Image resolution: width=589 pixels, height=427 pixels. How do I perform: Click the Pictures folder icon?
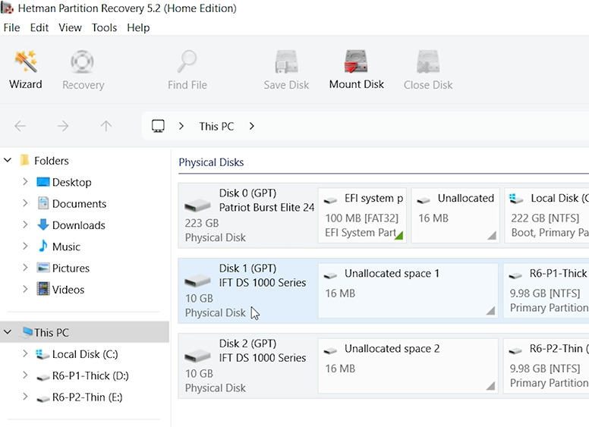click(x=43, y=268)
